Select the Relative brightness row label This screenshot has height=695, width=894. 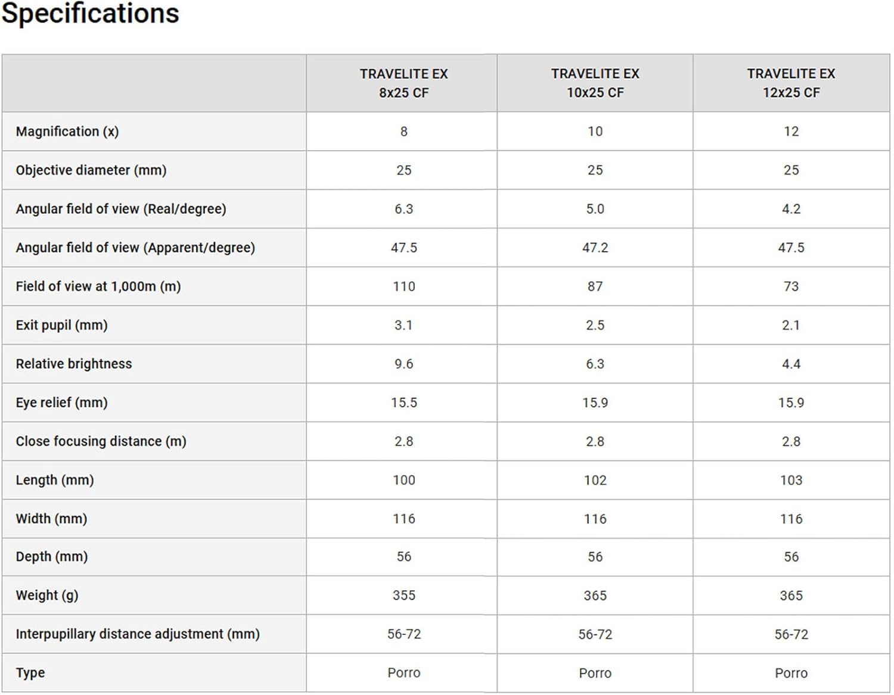pyautogui.click(x=74, y=364)
